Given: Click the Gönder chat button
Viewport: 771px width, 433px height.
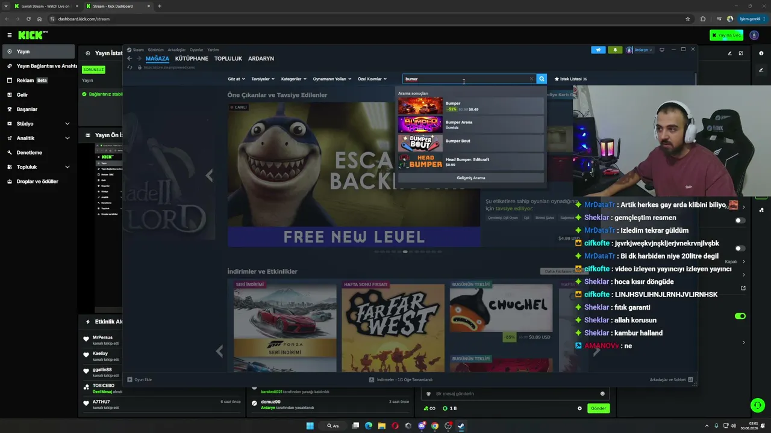Looking at the screenshot, I should [x=598, y=408].
